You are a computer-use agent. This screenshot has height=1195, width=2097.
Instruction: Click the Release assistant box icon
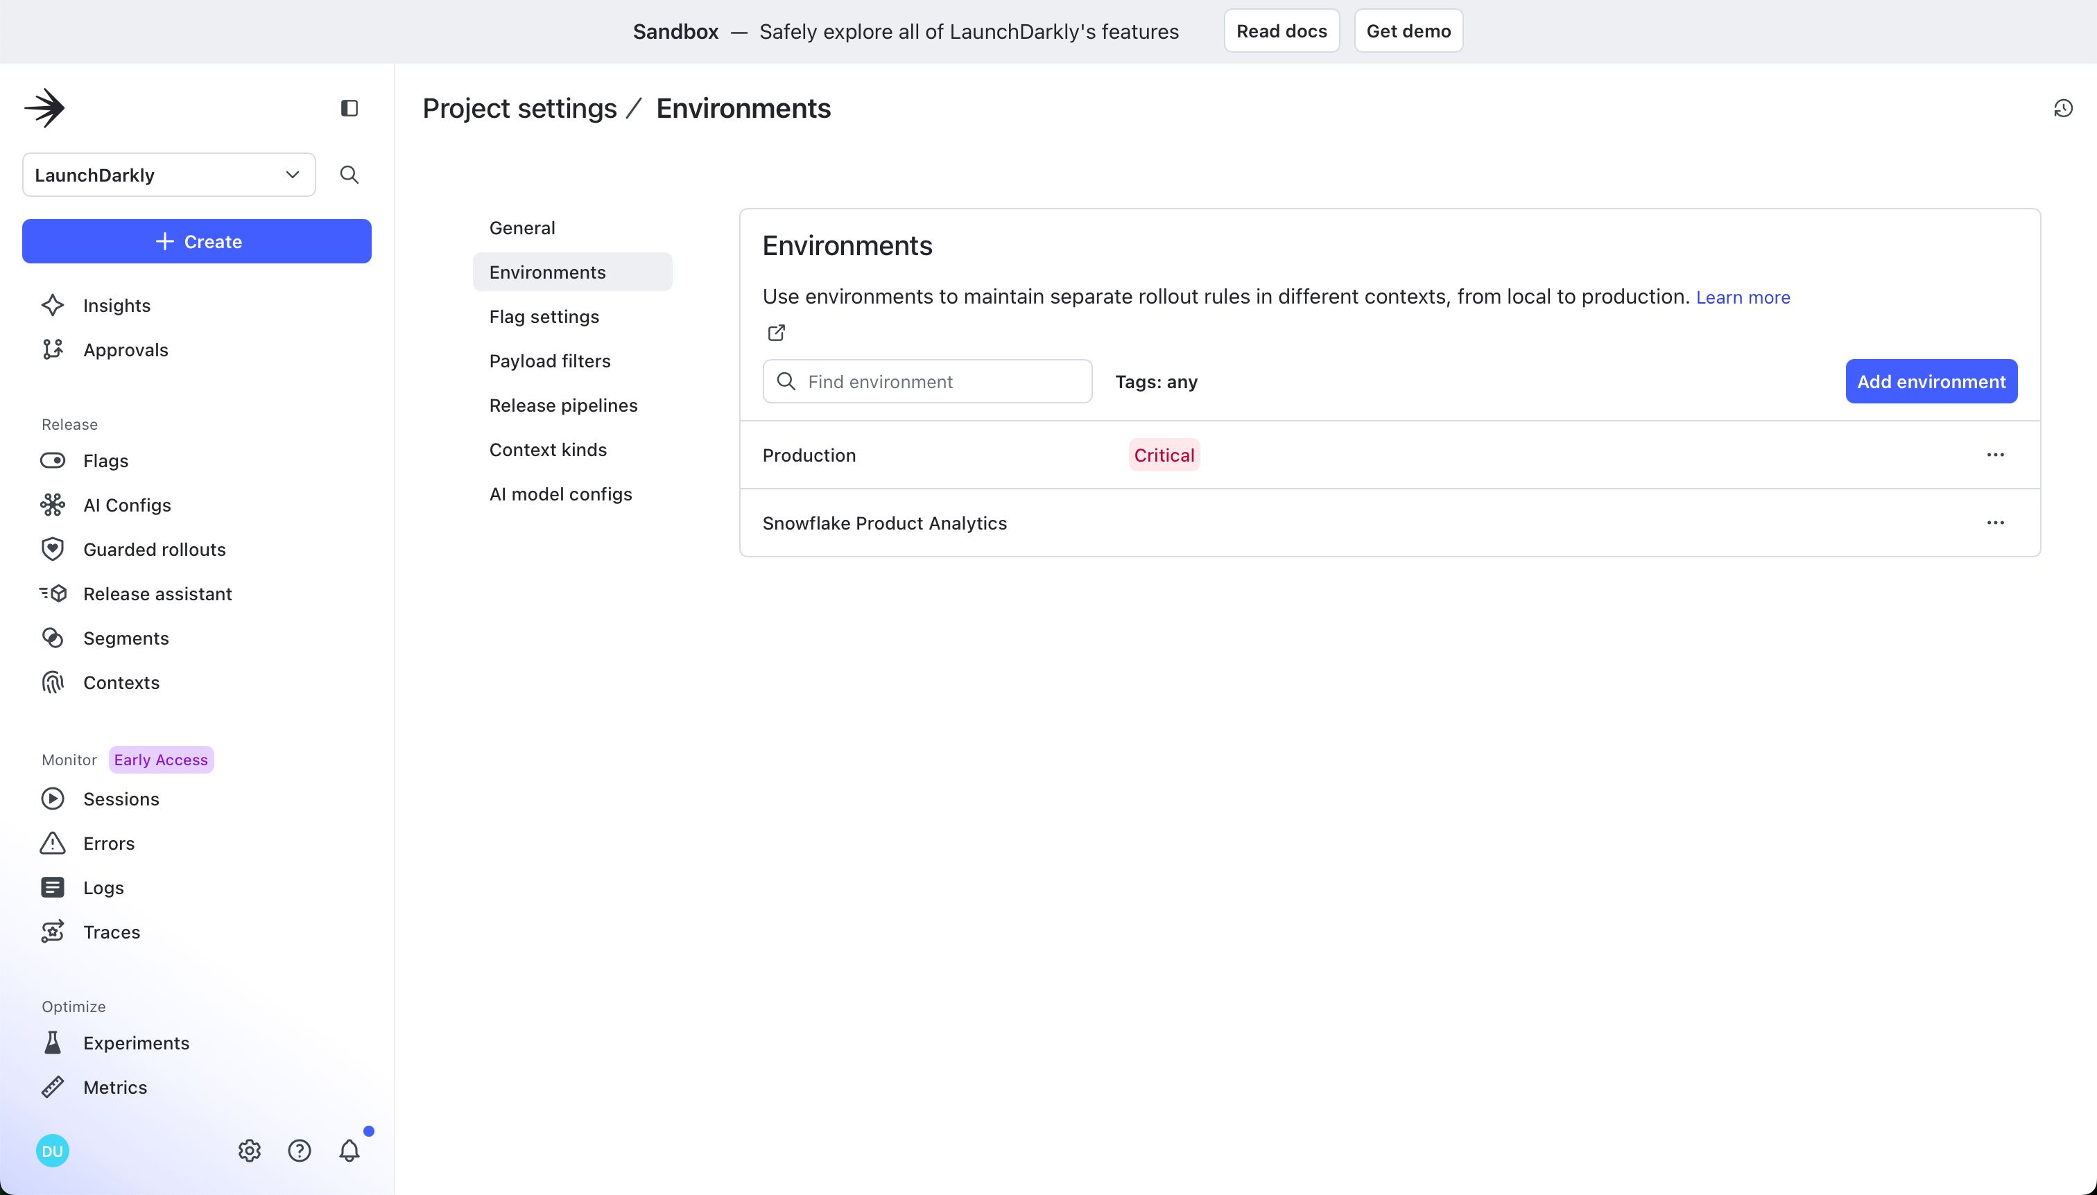53,593
